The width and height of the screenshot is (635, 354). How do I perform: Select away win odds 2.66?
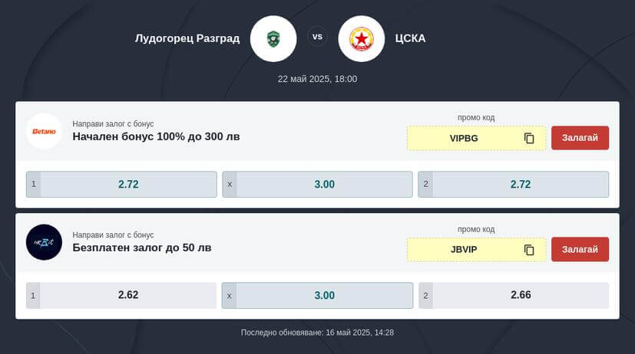tap(514, 296)
